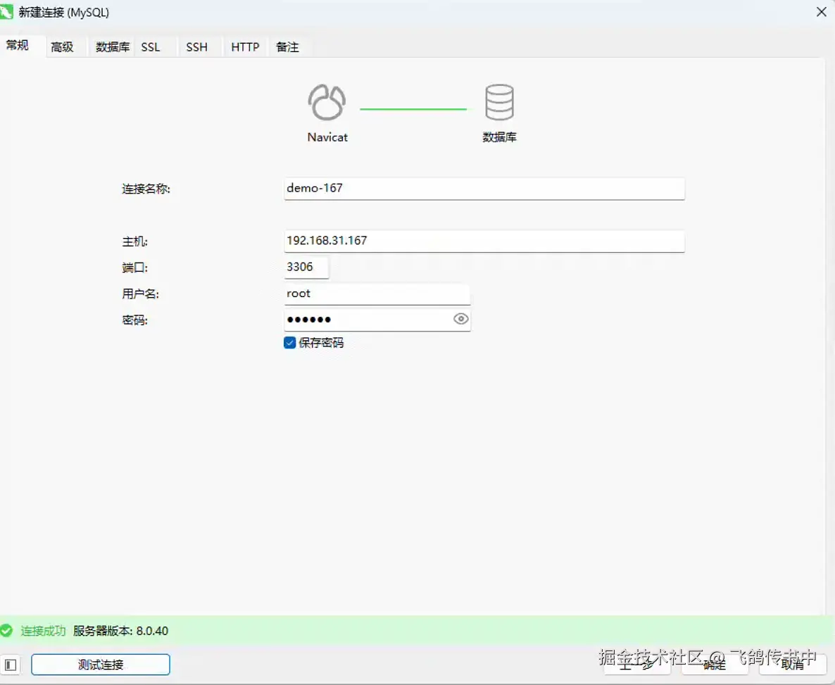This screenshot has width=835, height=685.
Task: Click the 用户名: label
Action: [141, 294]
